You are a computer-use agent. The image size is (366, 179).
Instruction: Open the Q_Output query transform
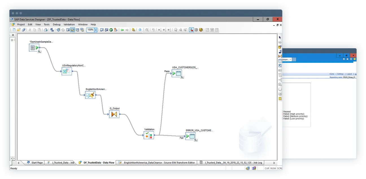tap(114, 114)
